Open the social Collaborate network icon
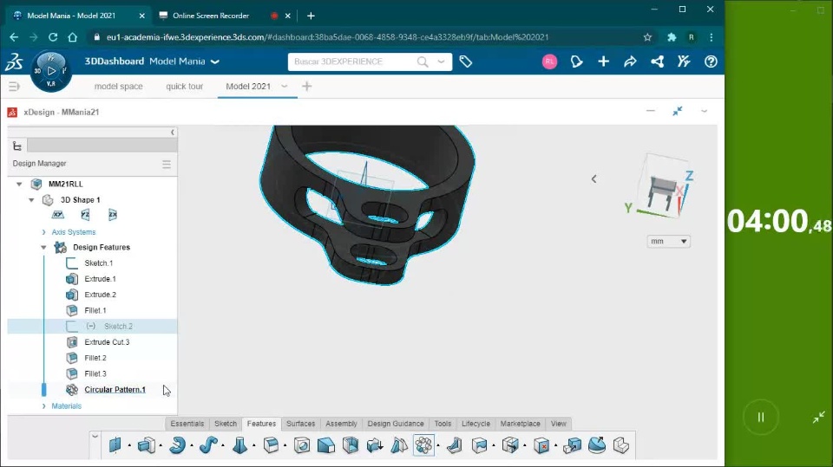Viewport: 833px width, 467px height. click(x=657, y=62)
